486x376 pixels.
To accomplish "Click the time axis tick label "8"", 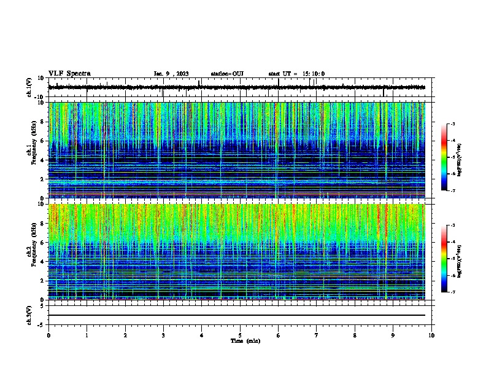I will [x=355, y=335].
